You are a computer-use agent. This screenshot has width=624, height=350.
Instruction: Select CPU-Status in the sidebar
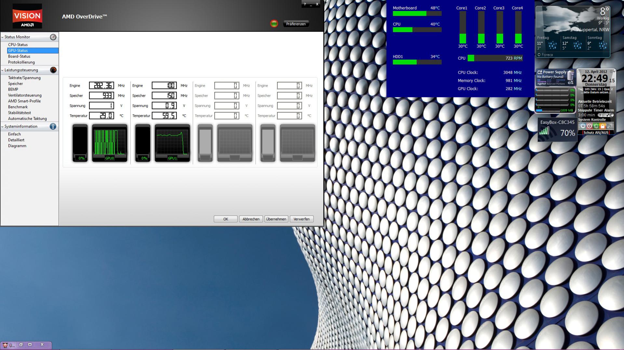(18, 45)
